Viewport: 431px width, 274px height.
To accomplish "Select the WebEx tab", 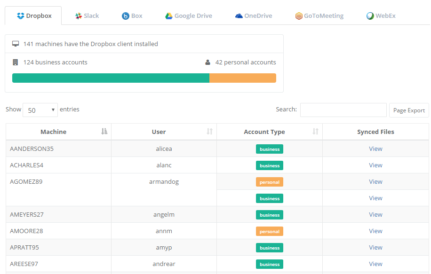I will tap(381, 16).
